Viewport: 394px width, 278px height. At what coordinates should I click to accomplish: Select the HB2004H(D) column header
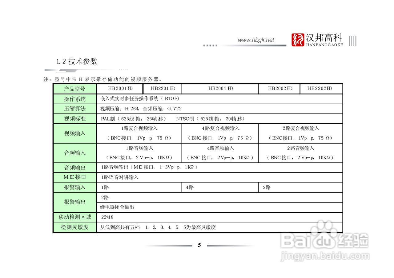(x=220, y=89)
